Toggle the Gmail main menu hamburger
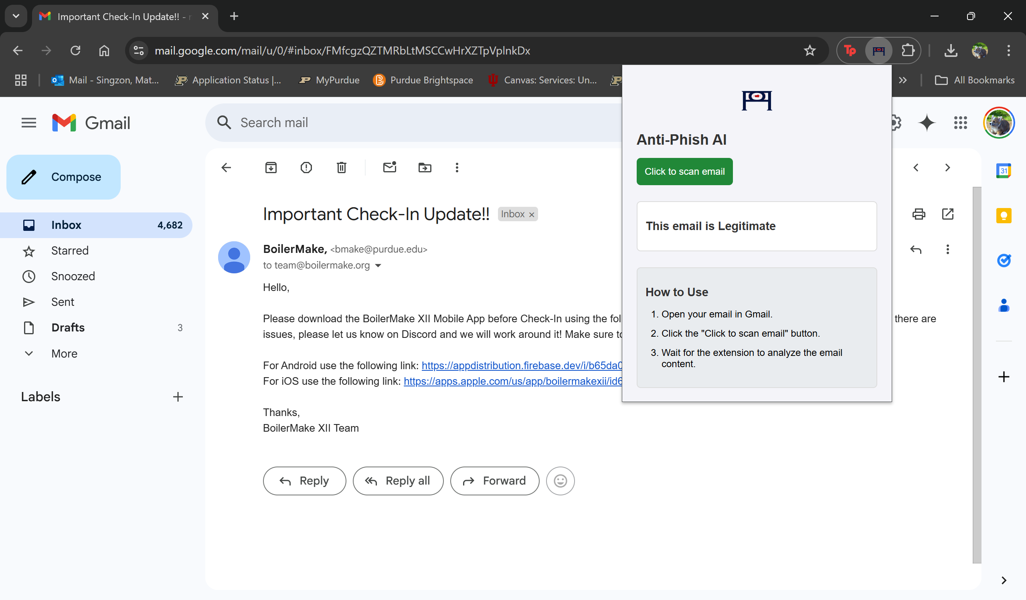Image resolution: width=1026 pixels, height=600 pixels. pos(28,123)
